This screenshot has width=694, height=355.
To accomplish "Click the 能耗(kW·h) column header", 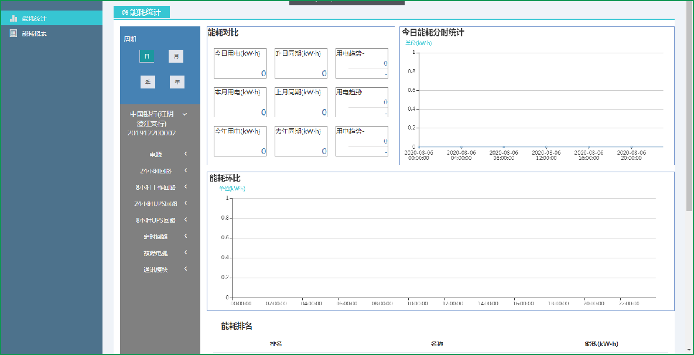I will (601, 344).
